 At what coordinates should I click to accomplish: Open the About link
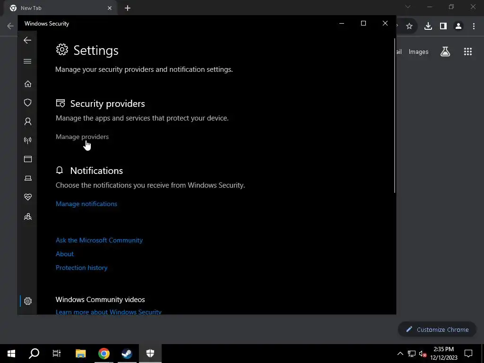64,254
